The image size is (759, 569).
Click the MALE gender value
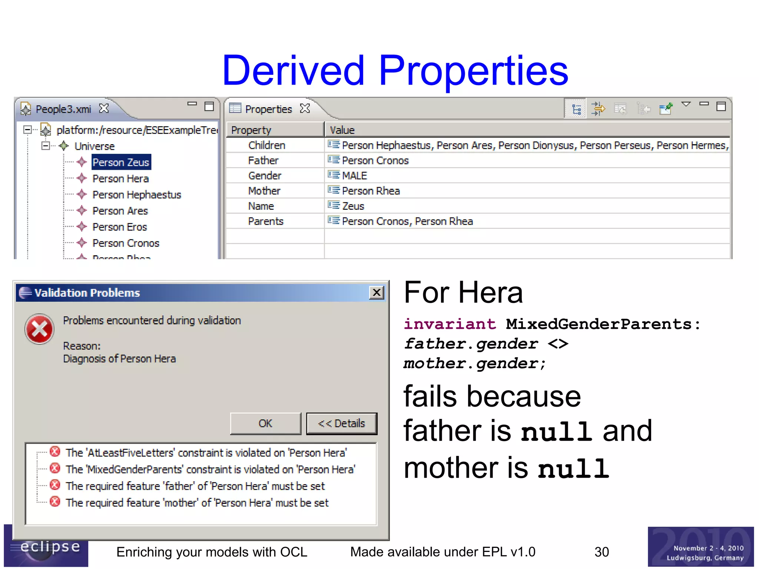(x=354, y=176)
